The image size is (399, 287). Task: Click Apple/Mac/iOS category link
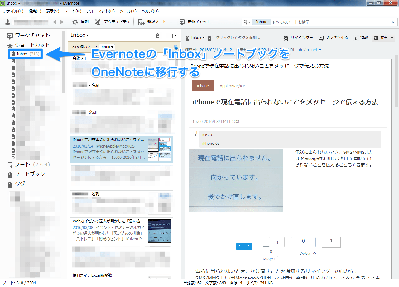pos(233,86)
